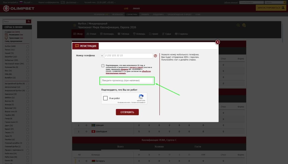Click the Russian flag in the language selector
Screen dimensions: 288x164
pyautogui.click(x=21, y=2)
